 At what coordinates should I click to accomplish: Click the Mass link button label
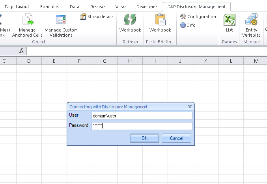(5, 32)
